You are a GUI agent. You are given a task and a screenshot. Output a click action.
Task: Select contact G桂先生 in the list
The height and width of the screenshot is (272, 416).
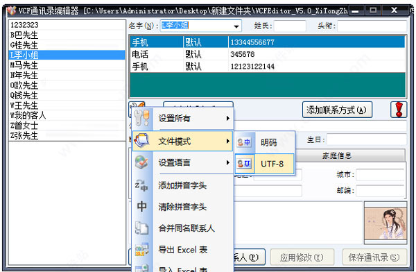(67, 45)
